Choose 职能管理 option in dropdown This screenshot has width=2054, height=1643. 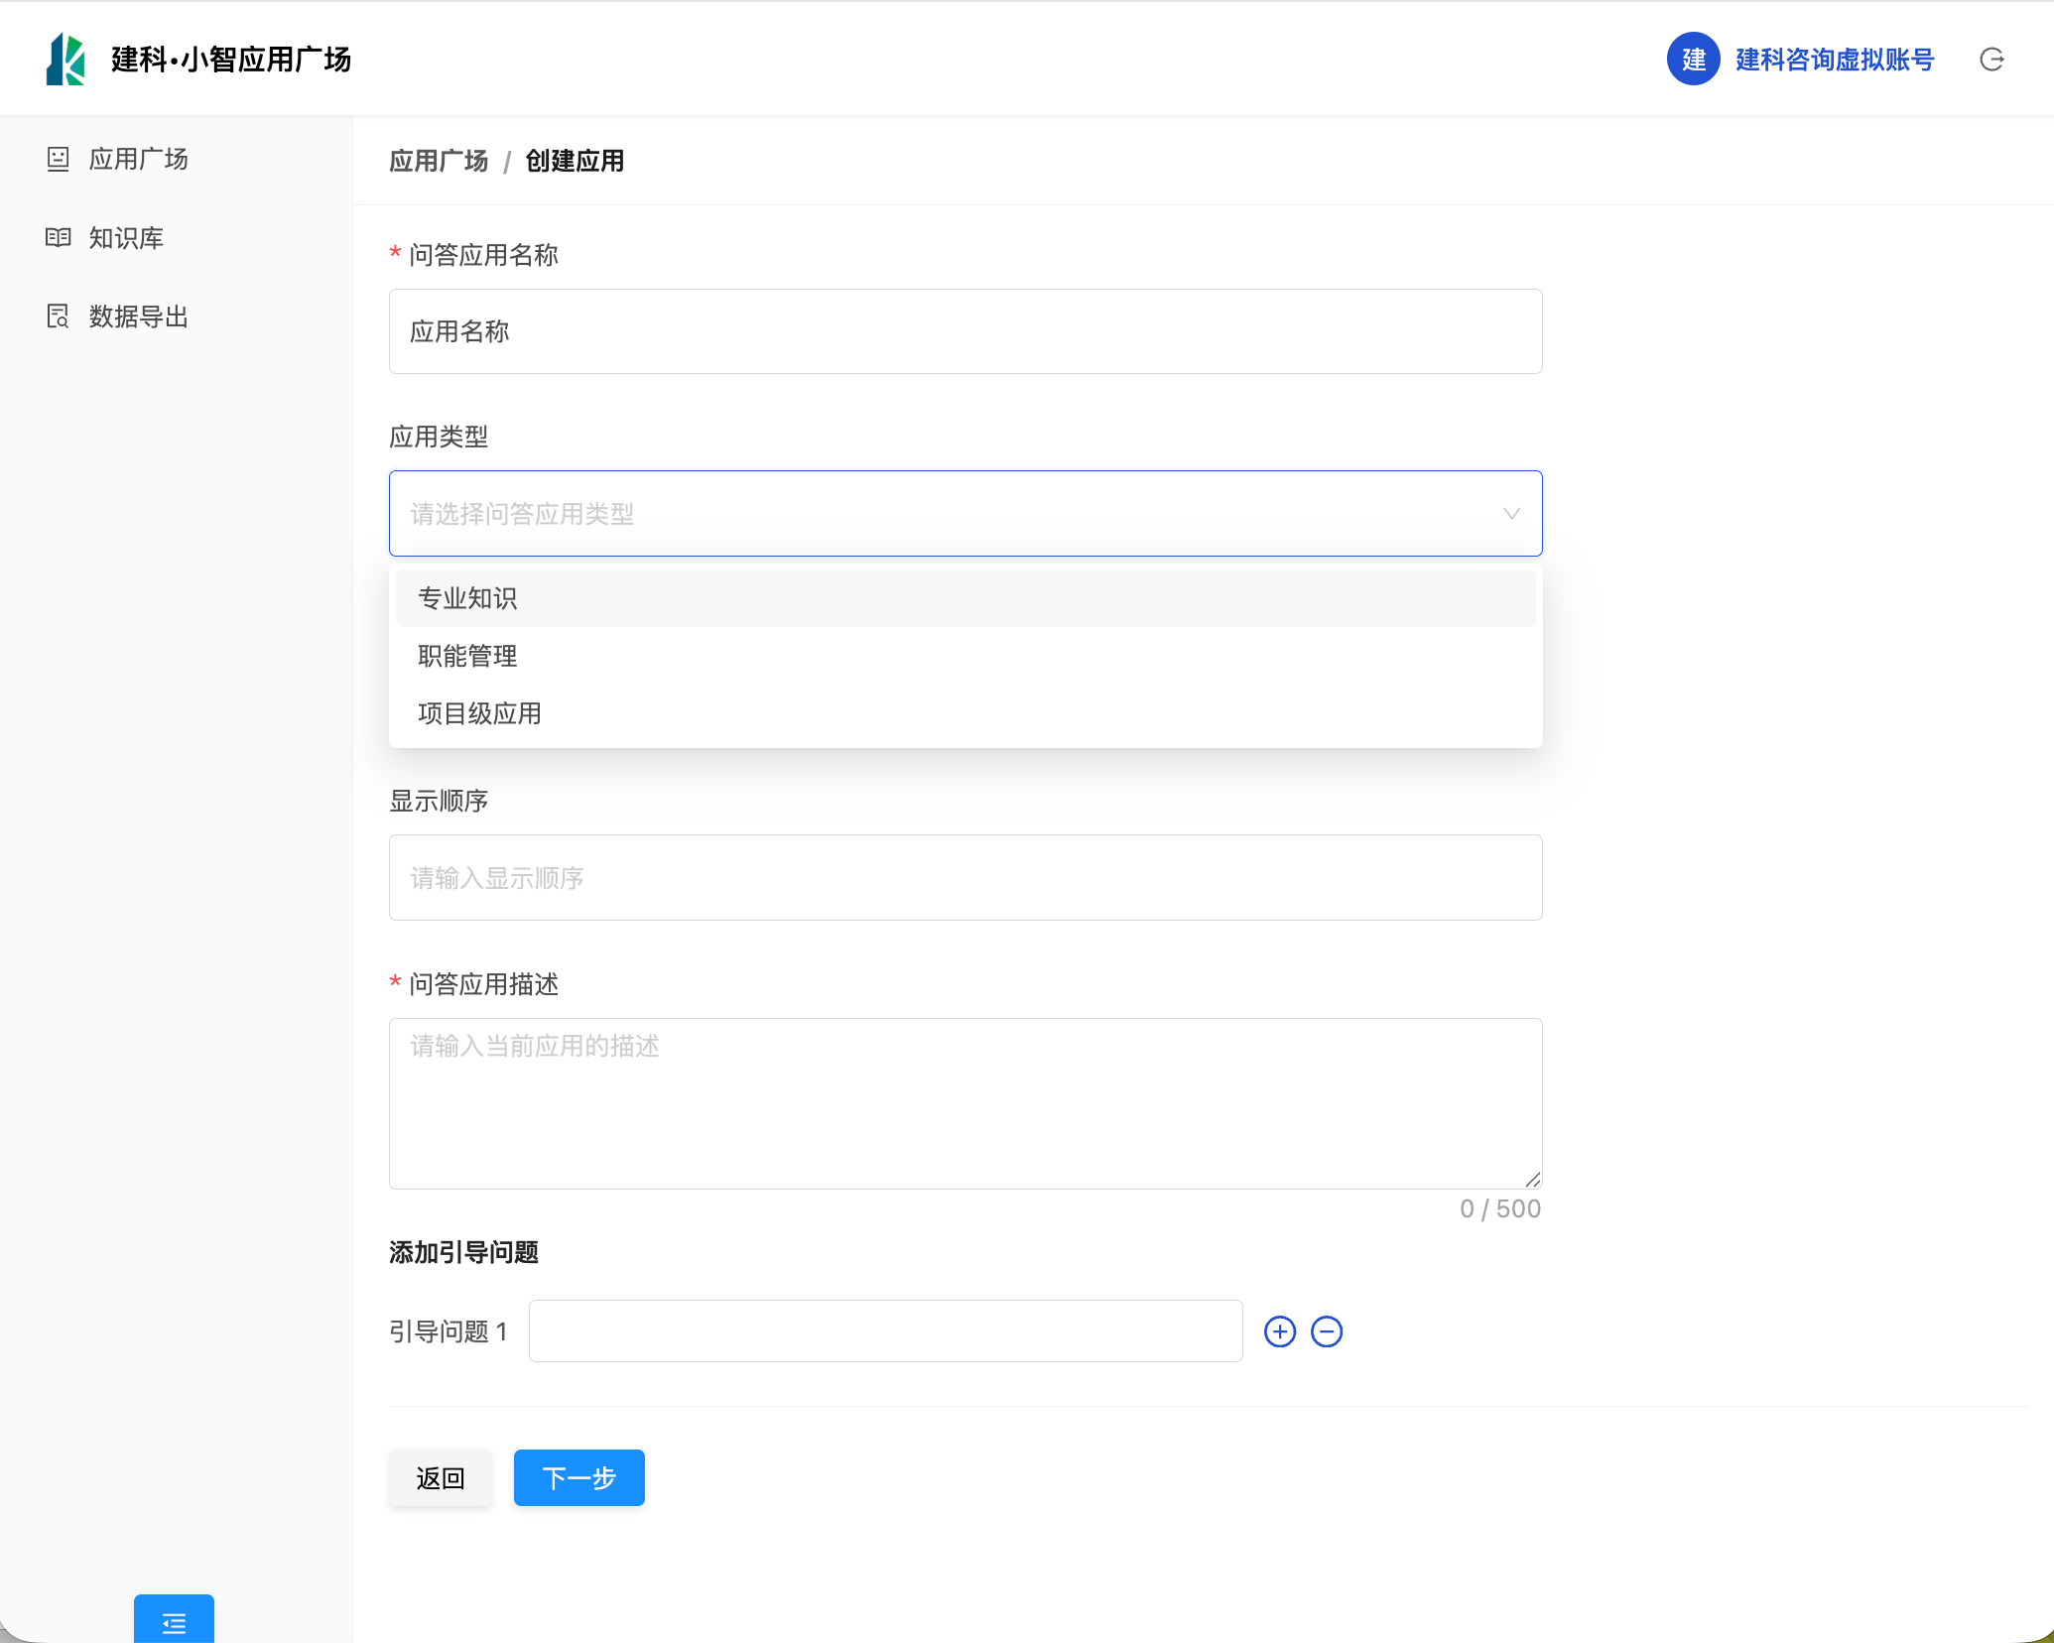(x=467, y=656)
